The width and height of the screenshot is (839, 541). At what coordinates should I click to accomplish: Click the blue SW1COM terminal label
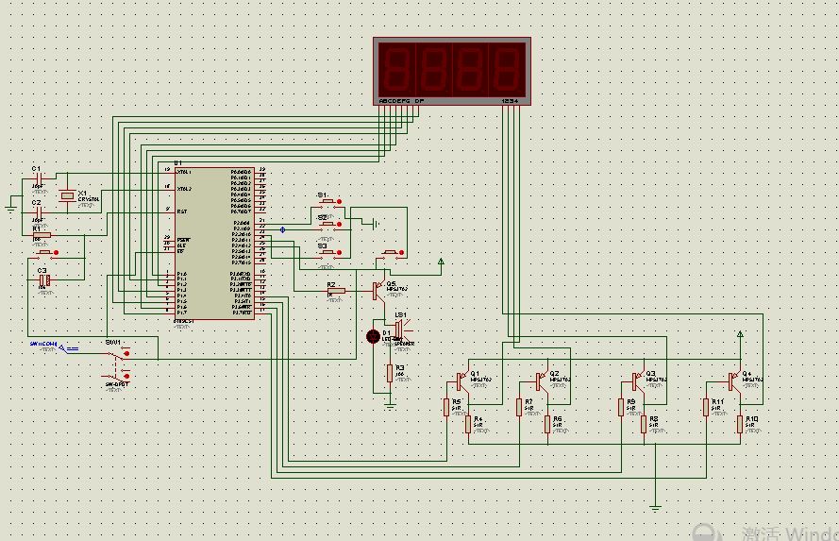coord(43,345)
